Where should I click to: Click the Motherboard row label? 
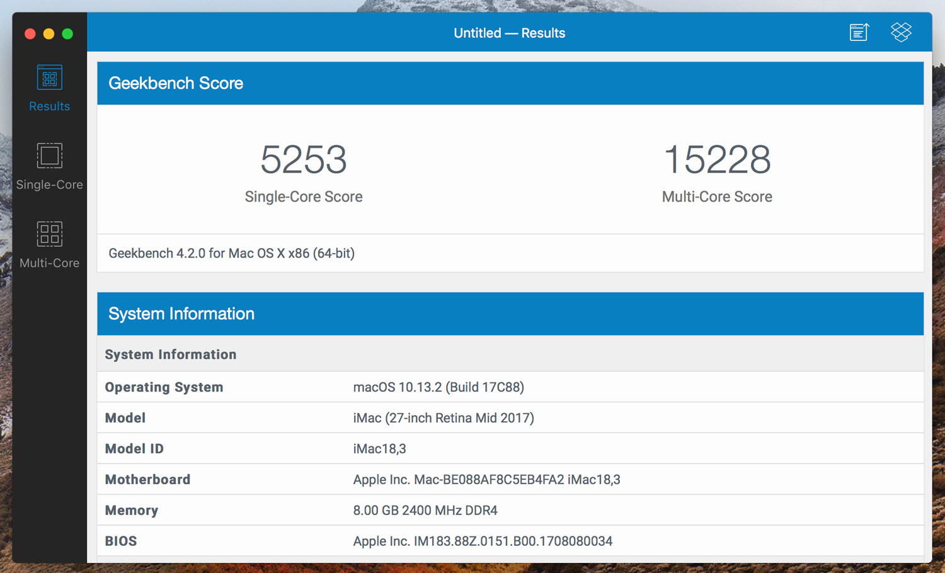click(147, 480)
